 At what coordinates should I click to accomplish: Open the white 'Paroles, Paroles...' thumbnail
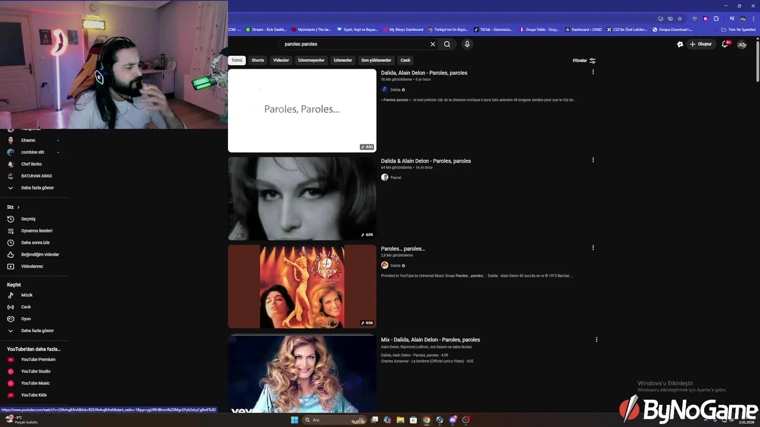coord(302,110)
